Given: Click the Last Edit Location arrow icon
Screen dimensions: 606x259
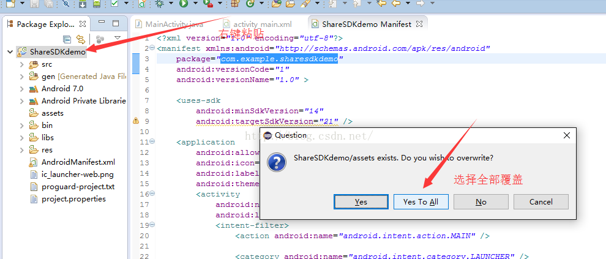Looking at the screenshot, I should (382, 4).
